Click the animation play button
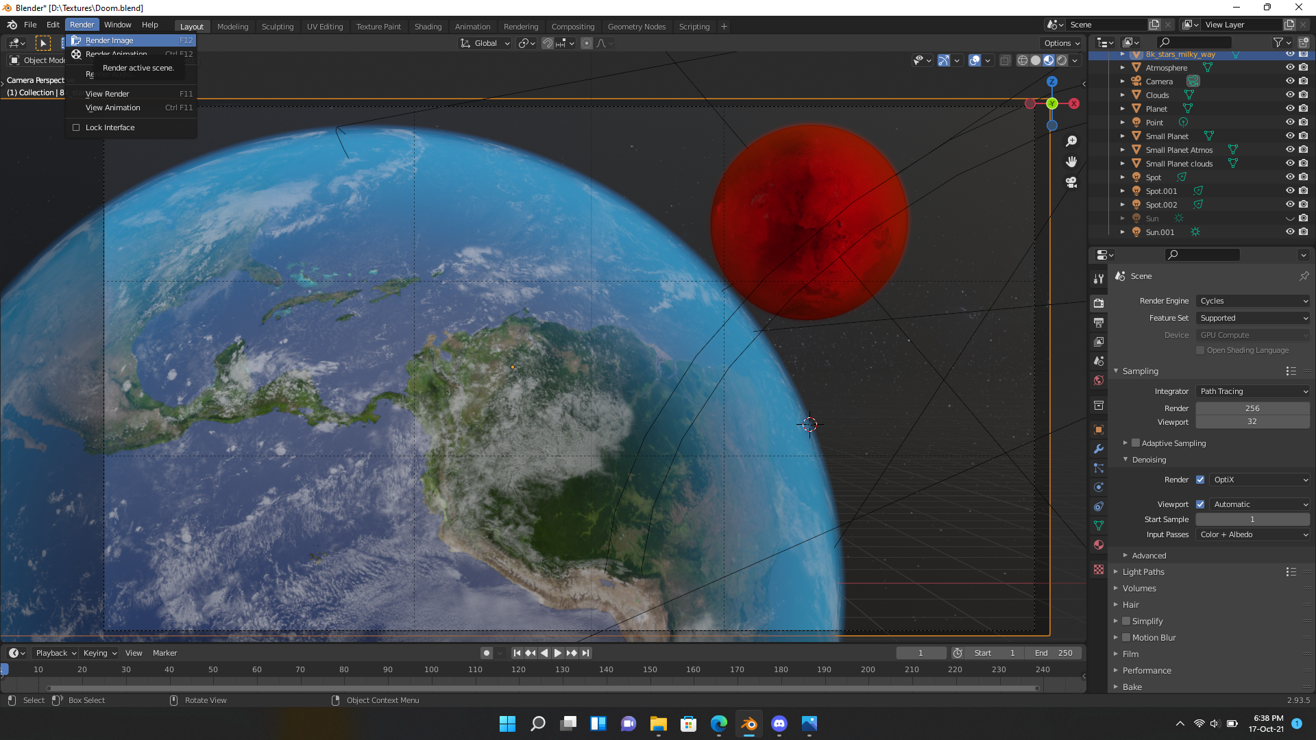 click(x=557, y=653)
